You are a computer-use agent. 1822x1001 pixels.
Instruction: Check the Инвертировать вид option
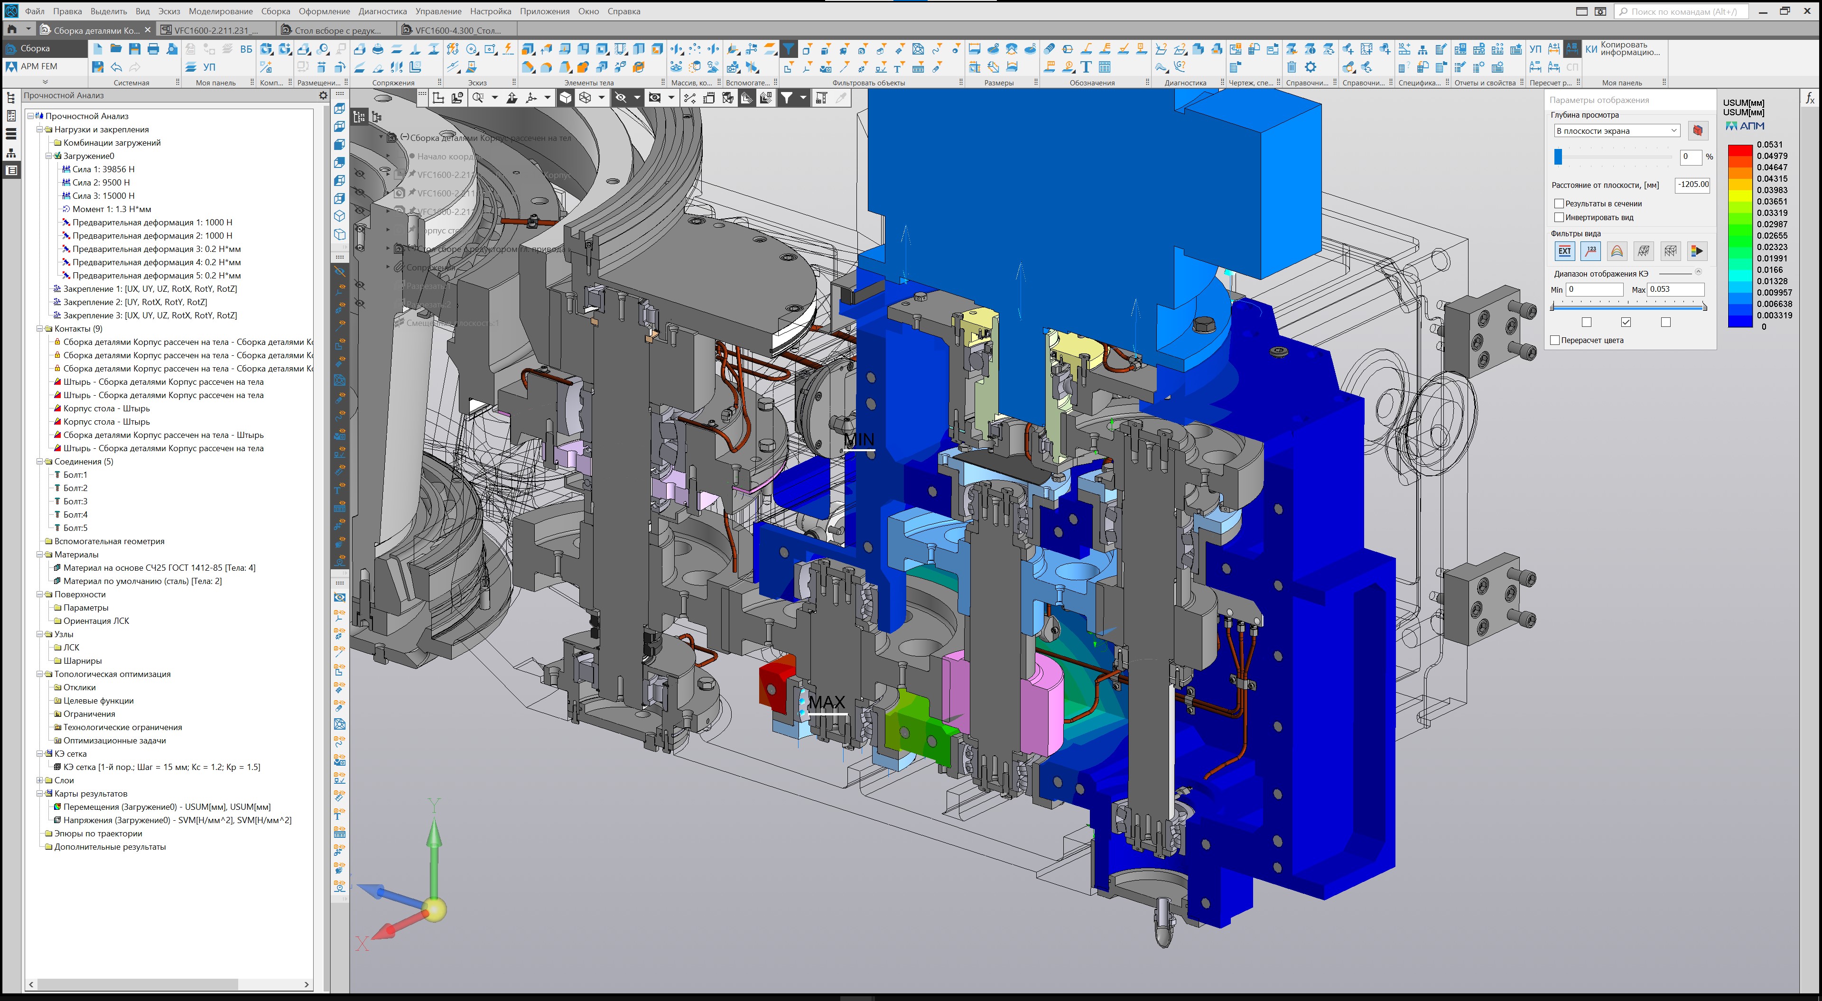[1558, 217]
